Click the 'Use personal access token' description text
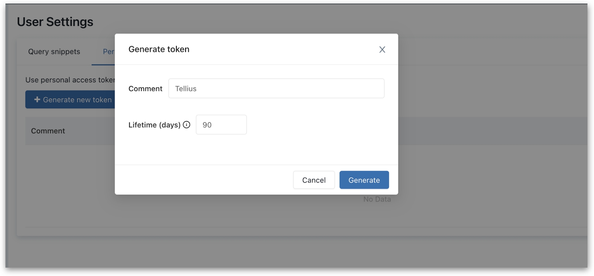Viewport: 594px width, 276px height. pyautogui.click(x=70, y=80)
